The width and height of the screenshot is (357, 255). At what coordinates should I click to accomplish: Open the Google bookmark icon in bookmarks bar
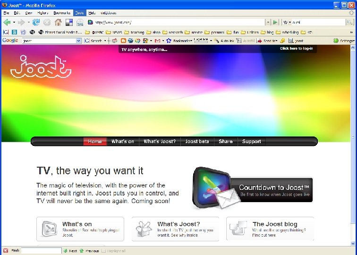click(6, 32)
